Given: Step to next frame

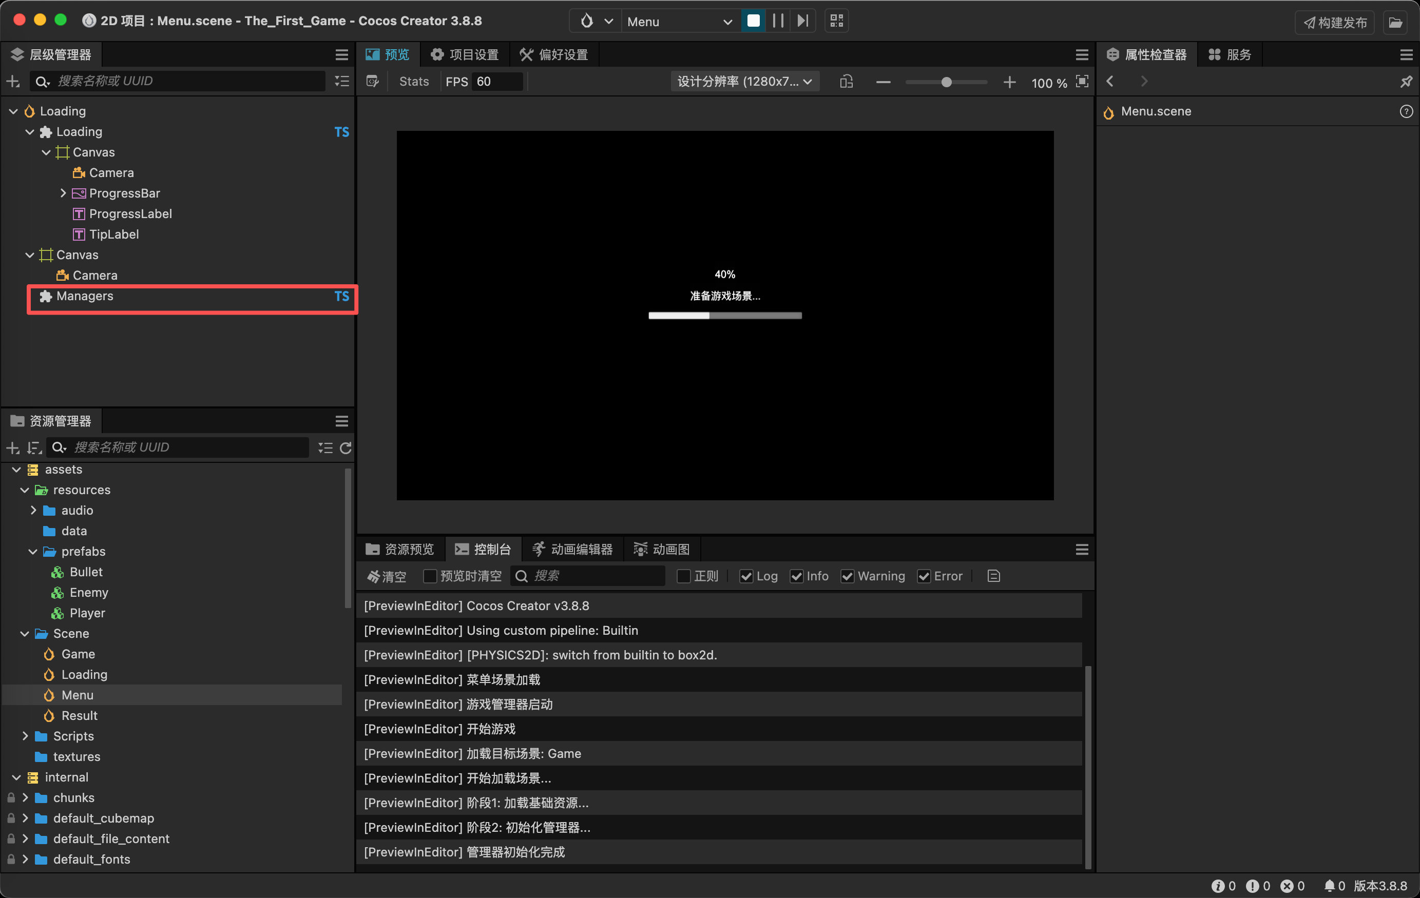Looking at the screenshot, I should (802, 21).
